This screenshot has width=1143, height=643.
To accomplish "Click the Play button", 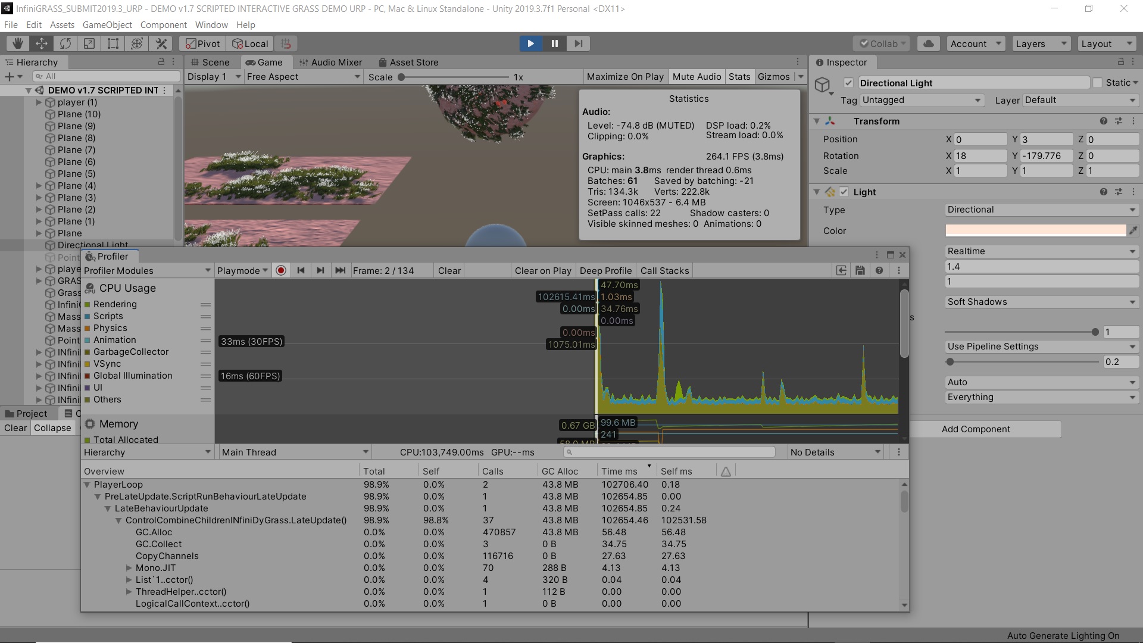I will point(530,43).
